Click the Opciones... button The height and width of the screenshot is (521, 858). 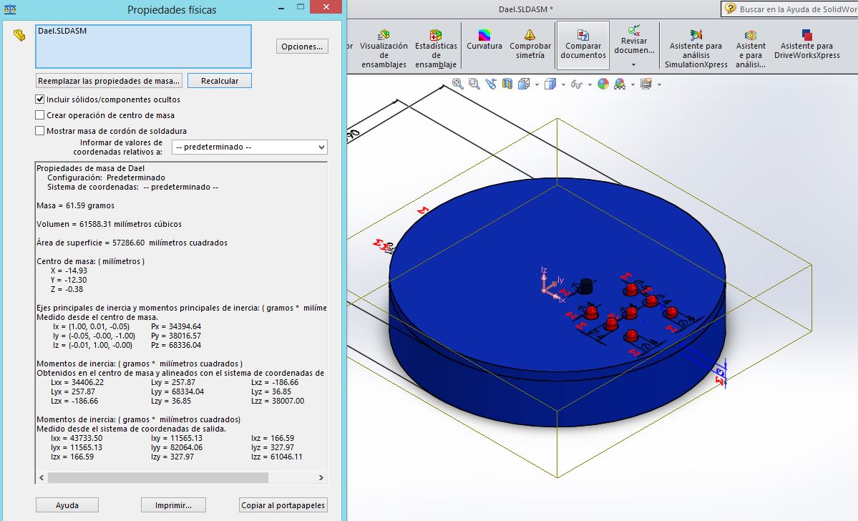[x=302, y=47]
